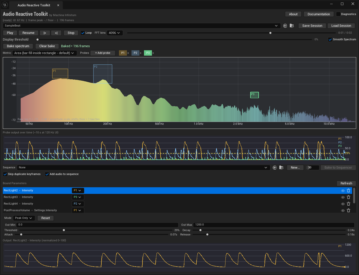Open the Metric Area dropdown
This screenshot has height=275, width=359.
[44, 53]
